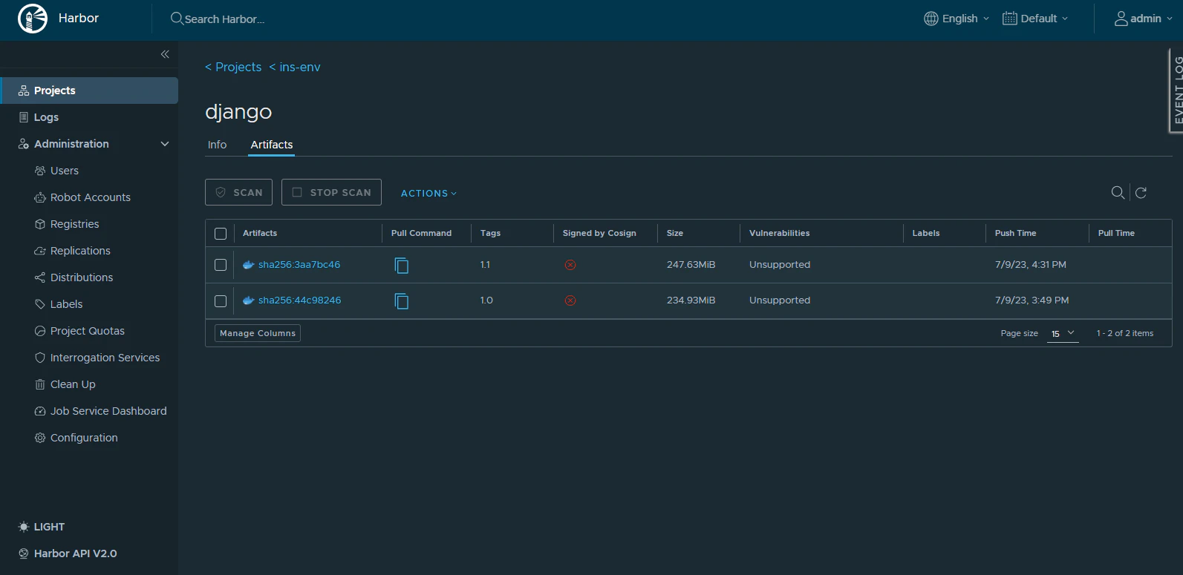Click the Projects sidebar icon
The image size is (1183, 575).
[24, 91]
